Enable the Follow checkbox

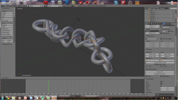[x=146, y=76]
